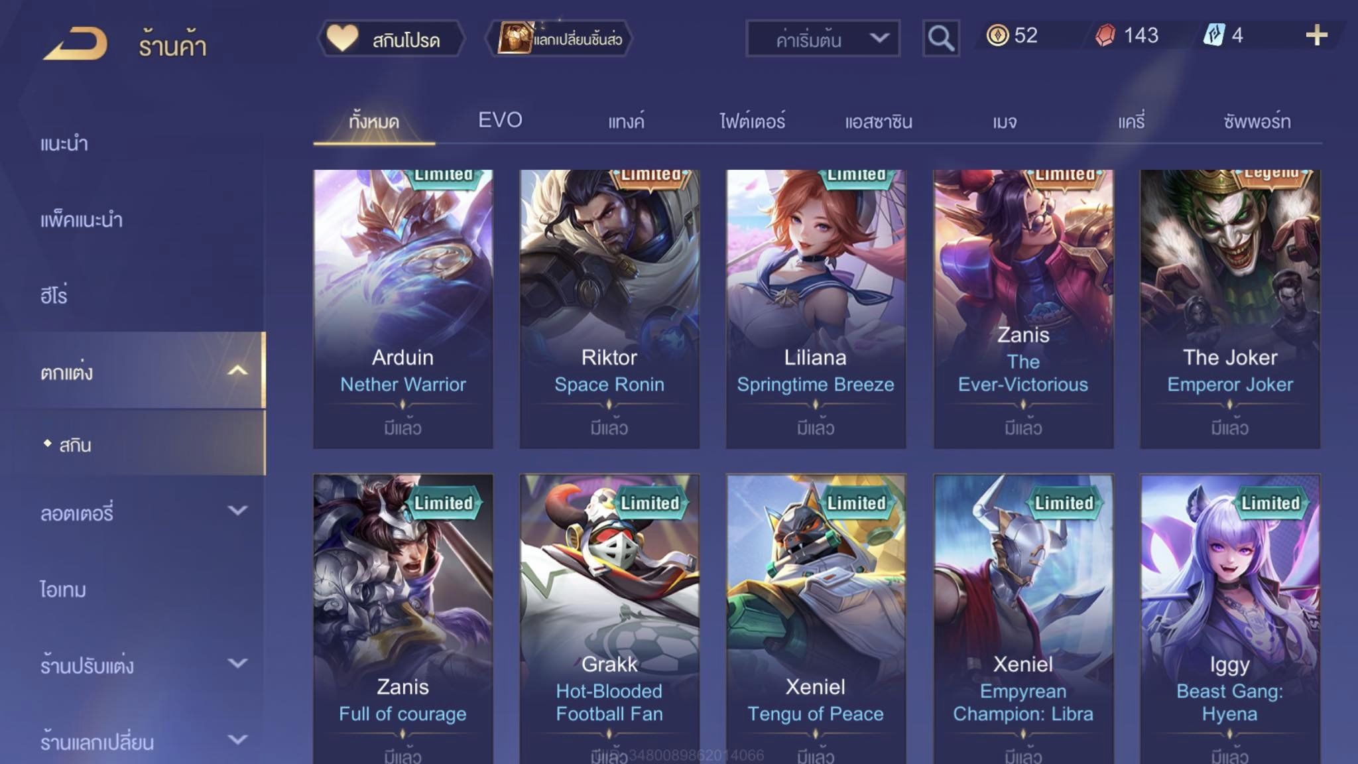Open Liliana Springtime Breeze skin card
This screenshot has height=764, width=1358.
coord(816,309)
